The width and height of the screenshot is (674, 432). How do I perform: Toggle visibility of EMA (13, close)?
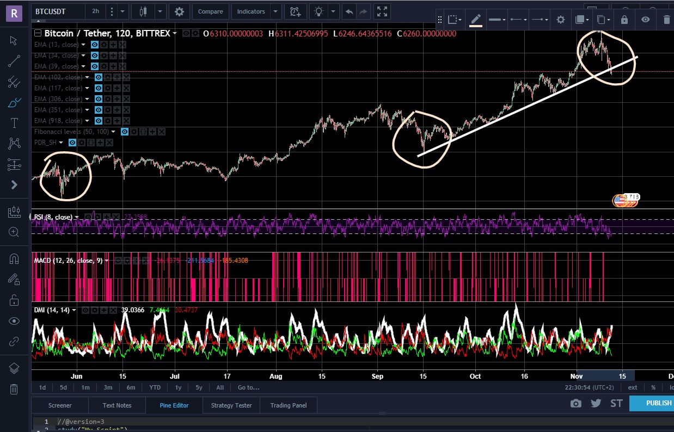pyautogui.click(x=94, y=45)
